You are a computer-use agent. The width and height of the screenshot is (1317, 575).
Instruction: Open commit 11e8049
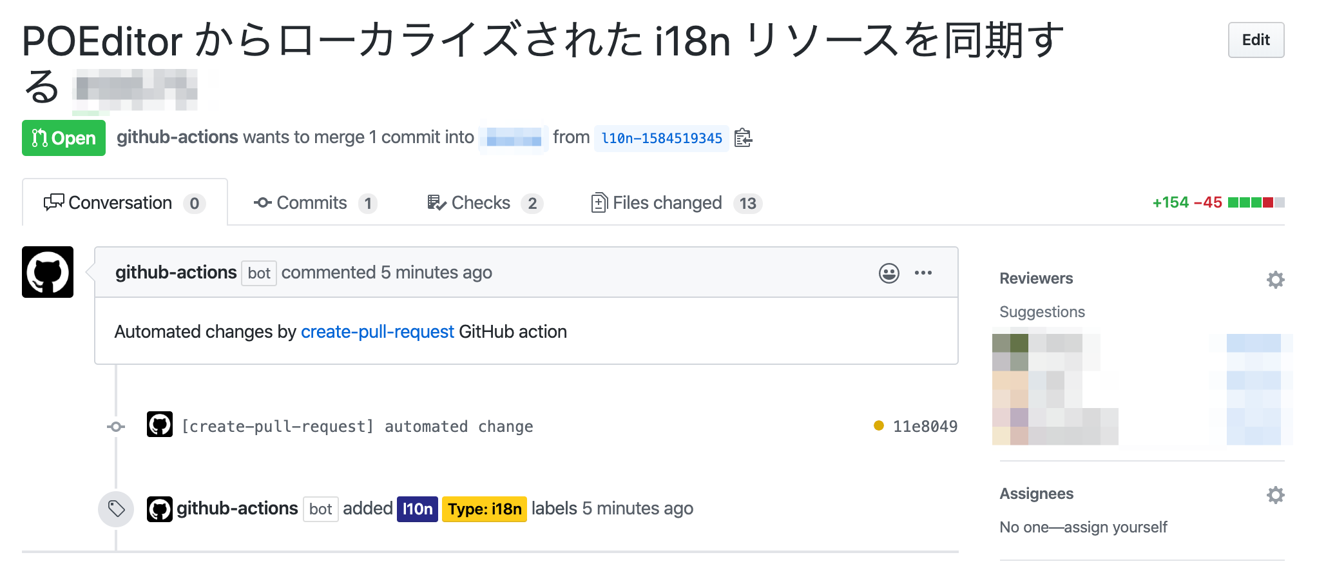[925, 427]
